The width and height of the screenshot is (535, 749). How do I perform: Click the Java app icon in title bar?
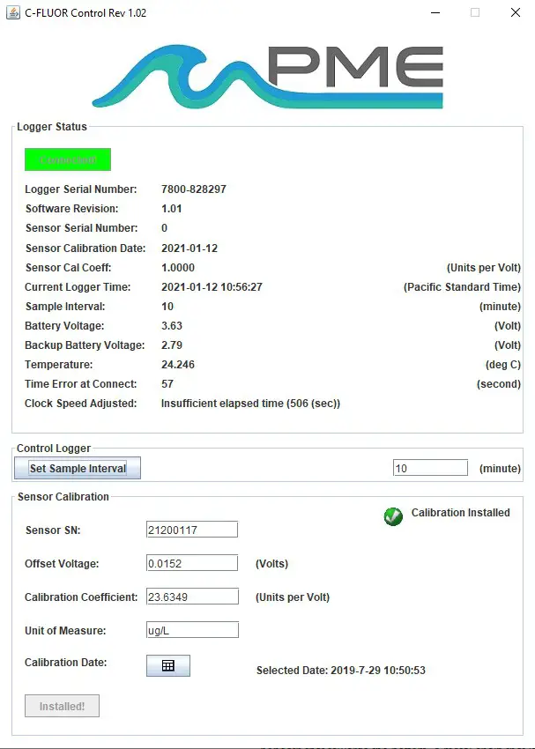tap(13, 12)
